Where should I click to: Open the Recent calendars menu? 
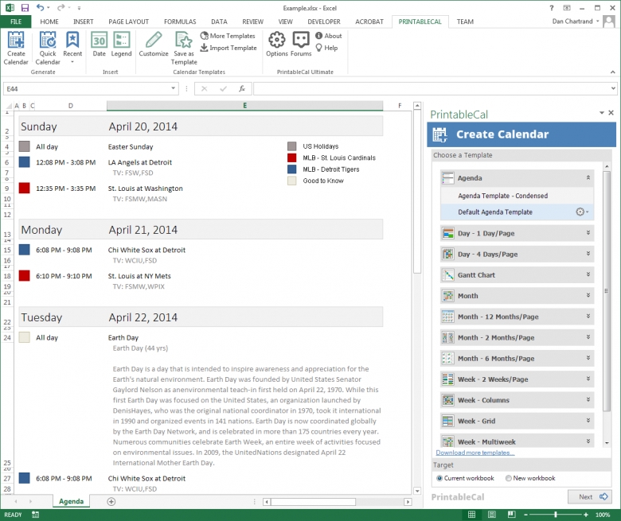click(x=72, y=48)
